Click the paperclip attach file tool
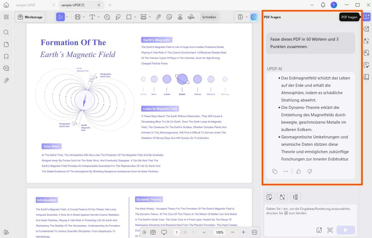 point(159,17)
